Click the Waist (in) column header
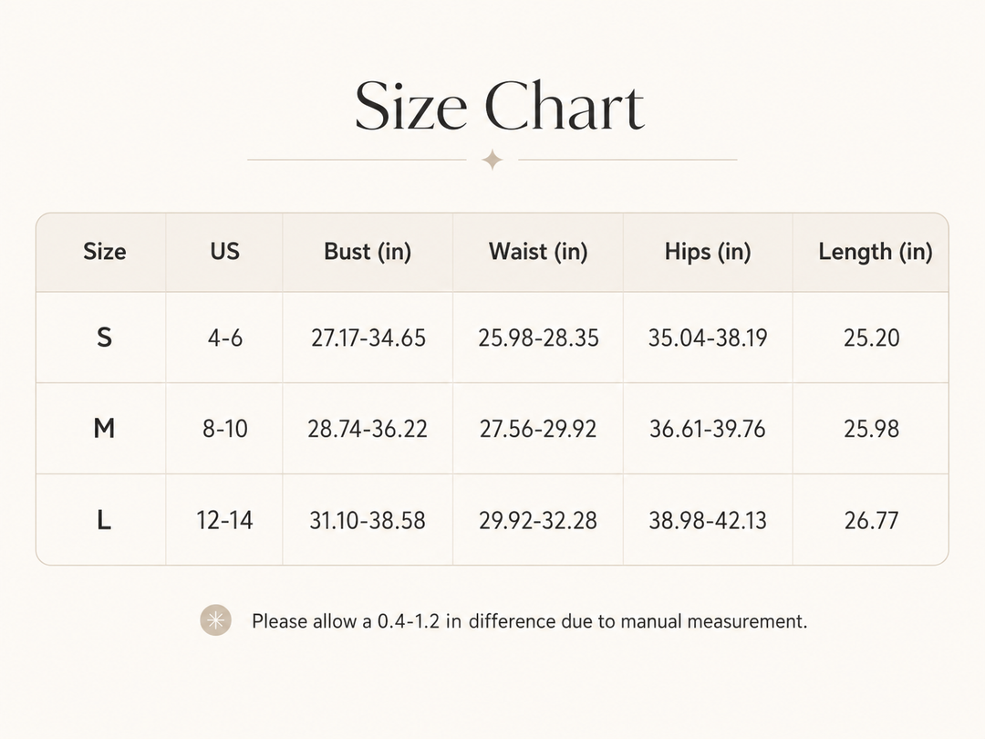Viewport: 985px width, 739px height. click(538, 252)
